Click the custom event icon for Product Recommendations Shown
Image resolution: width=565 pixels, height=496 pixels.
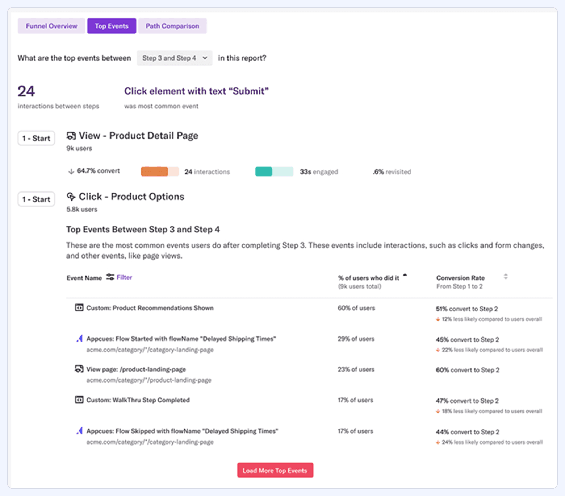pos(79,308)
